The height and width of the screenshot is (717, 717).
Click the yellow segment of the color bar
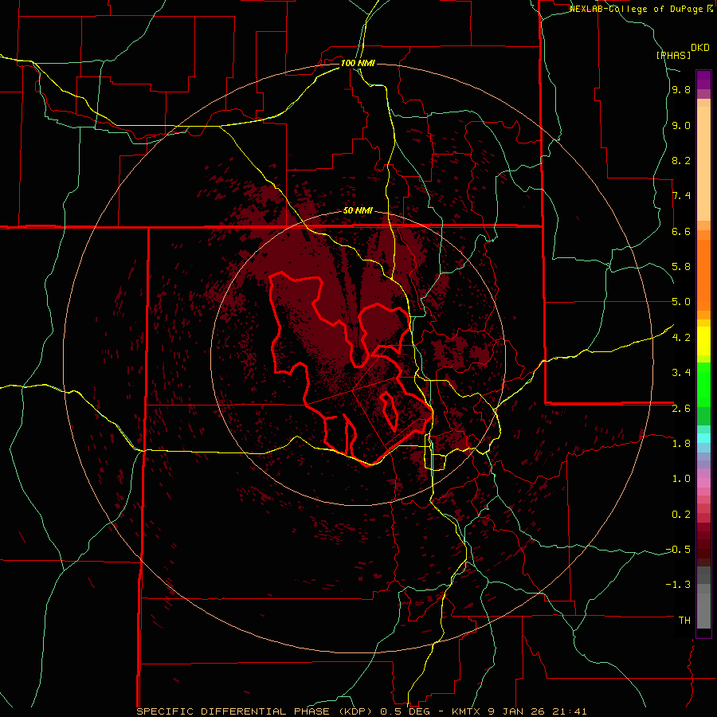(x=703, y=341)
